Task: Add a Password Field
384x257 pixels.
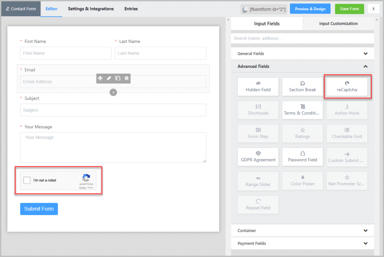Action: [x=303, y=157]
